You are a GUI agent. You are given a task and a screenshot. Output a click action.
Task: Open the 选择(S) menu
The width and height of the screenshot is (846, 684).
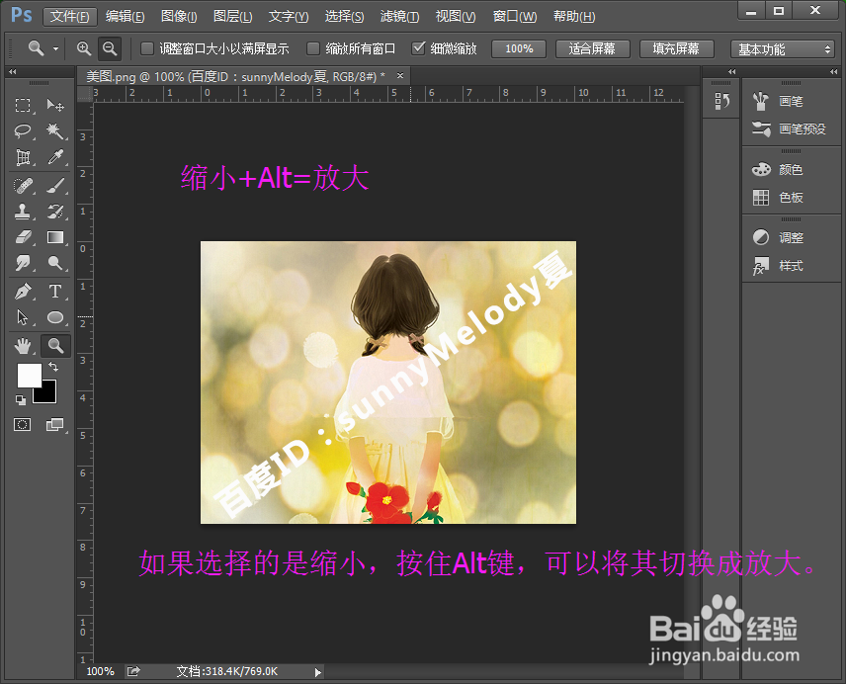(344, 17)
